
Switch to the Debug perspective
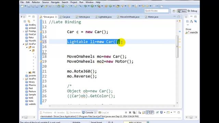(192, 11)
